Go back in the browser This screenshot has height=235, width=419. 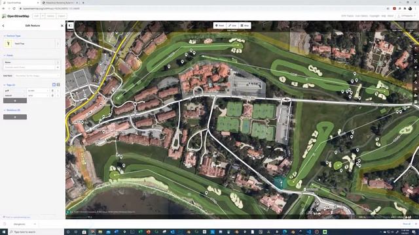[3, 8]
